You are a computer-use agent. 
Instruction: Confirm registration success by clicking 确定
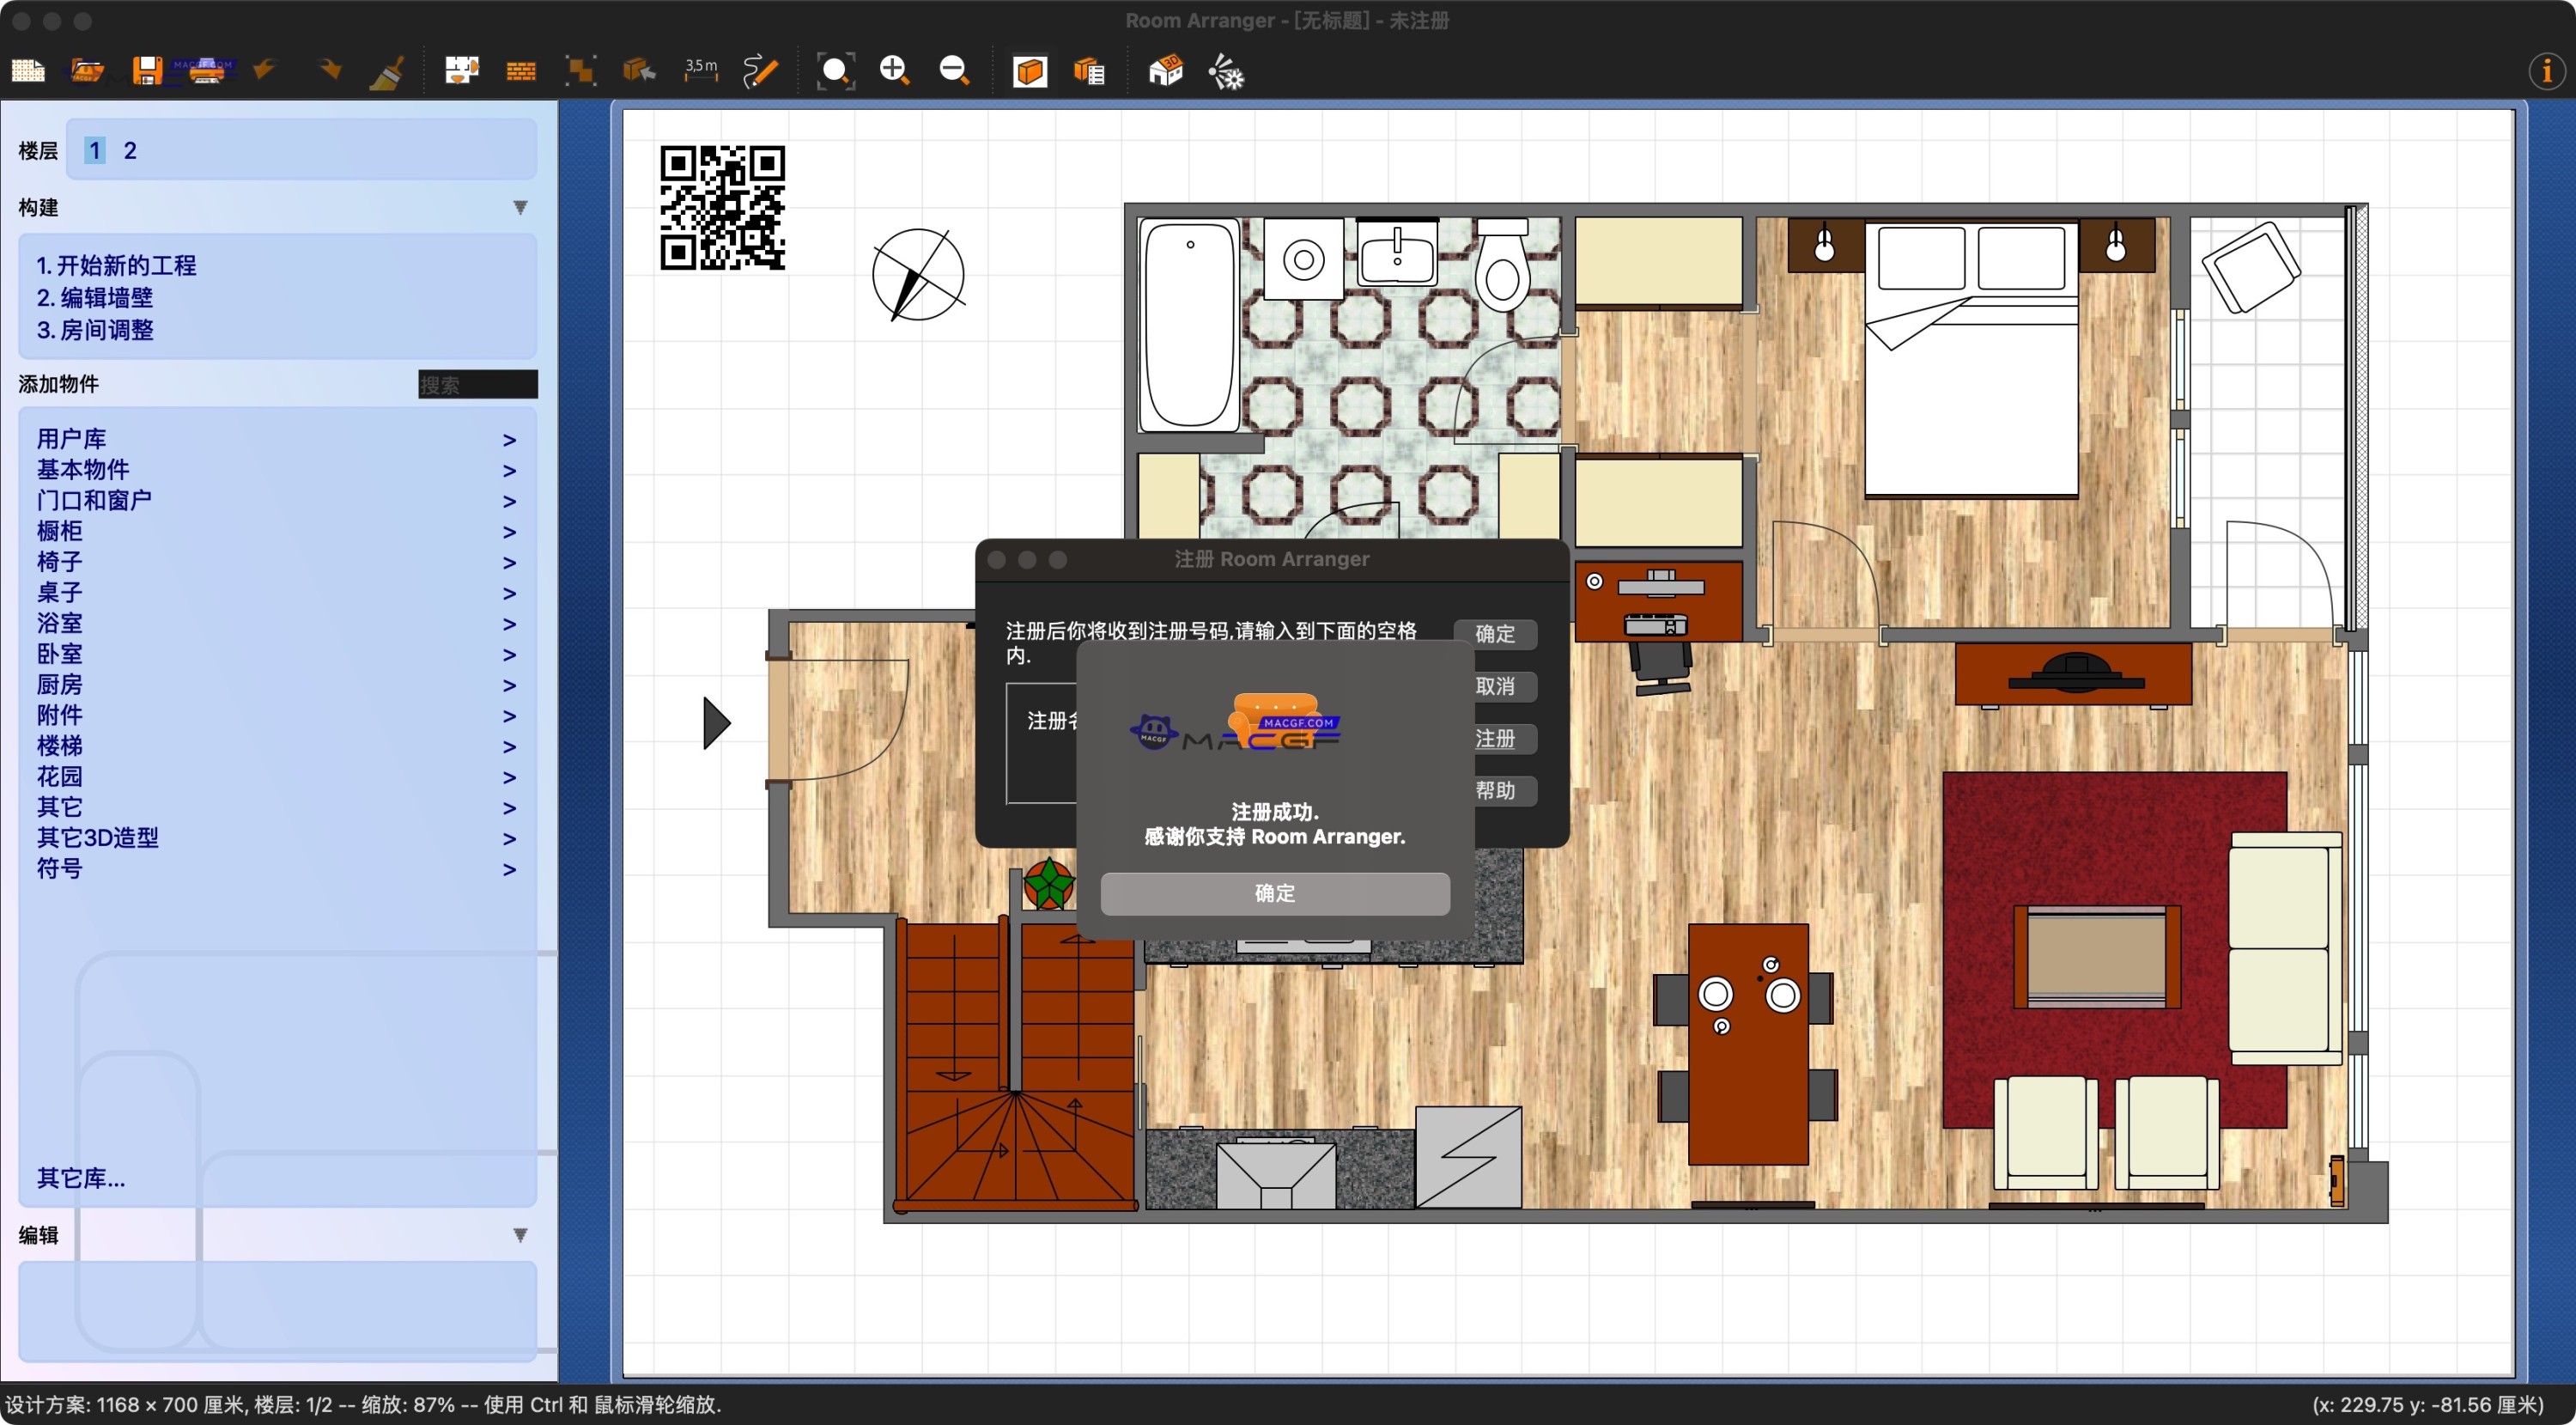point(1273,893)
